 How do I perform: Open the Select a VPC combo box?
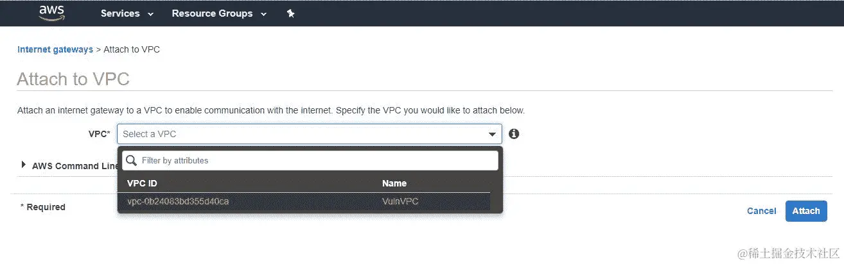click(309, 134)
